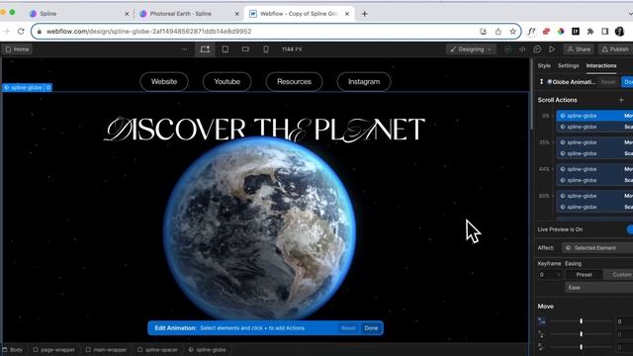The width and height of the screenshot is (633, 356).
Task: Open the Chrome profile avatar
Action: click(620, 31)
